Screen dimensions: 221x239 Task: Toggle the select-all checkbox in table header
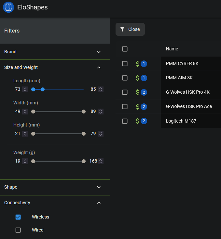pos(125,49)
